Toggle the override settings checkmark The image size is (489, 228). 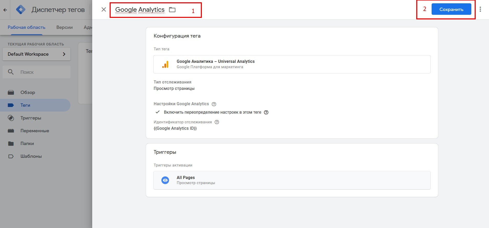point(158,112)
